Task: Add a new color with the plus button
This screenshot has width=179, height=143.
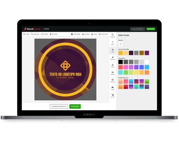Action: coord(121,44)
